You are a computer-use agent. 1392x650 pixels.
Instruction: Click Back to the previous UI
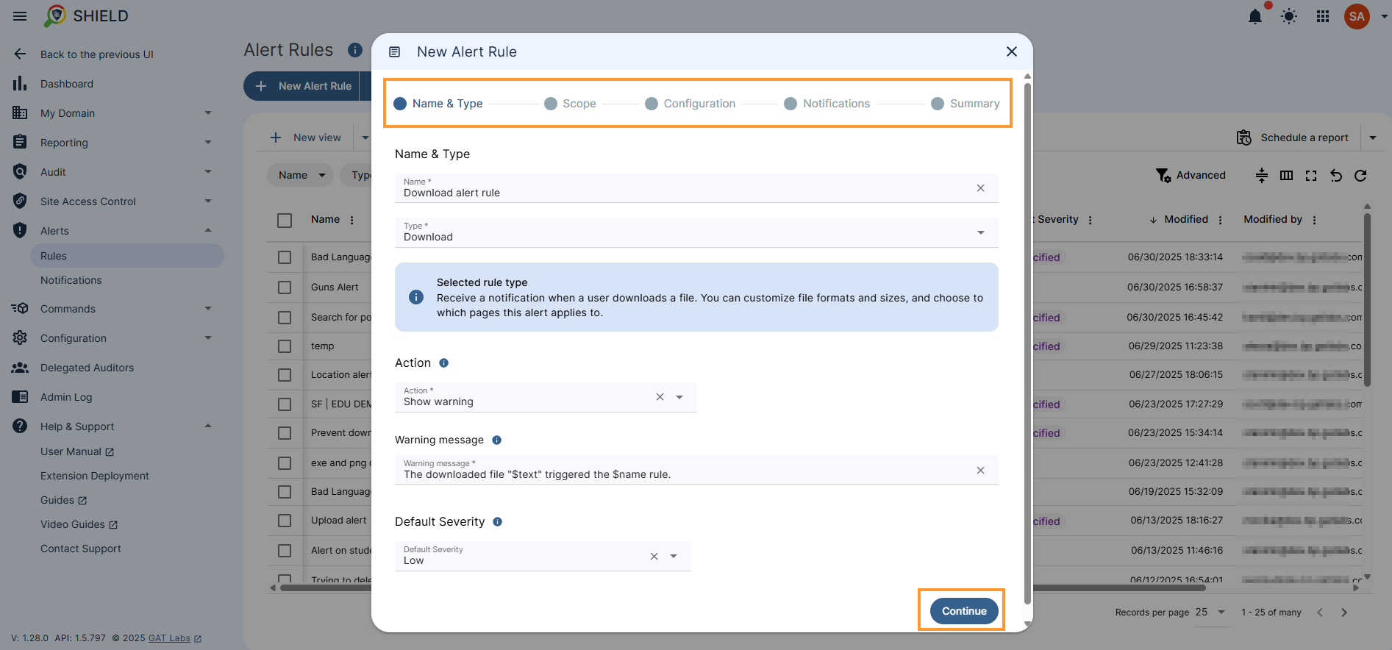point(96,54)
